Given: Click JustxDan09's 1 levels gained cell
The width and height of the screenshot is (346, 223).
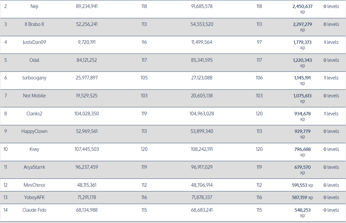Looking at the screenshot, I should click(331, 42).
